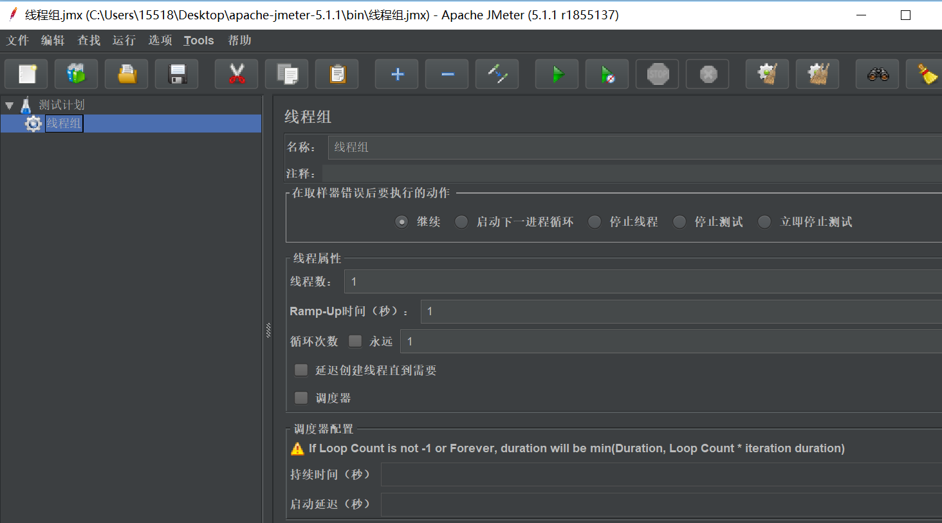Click the 线程数 input field
The image size is (942, 523).
coord(643,282)
